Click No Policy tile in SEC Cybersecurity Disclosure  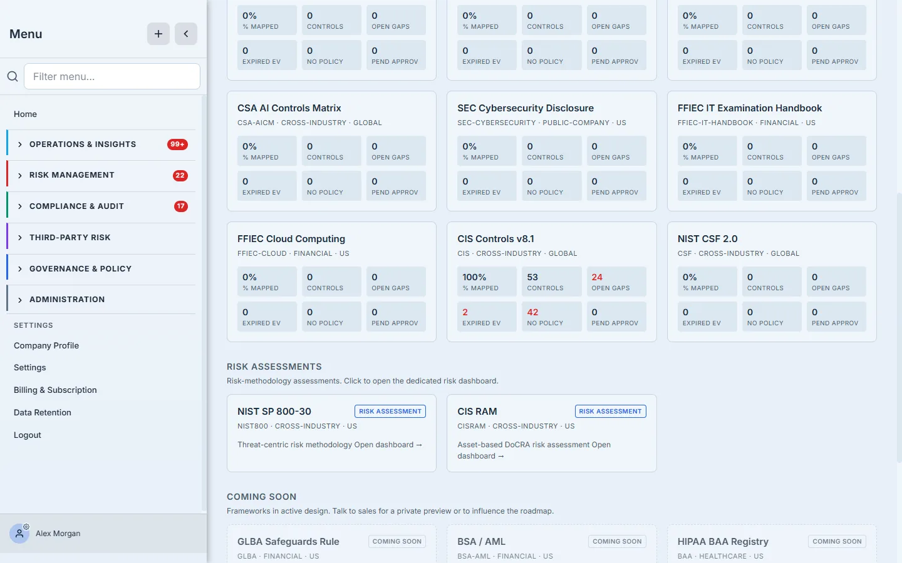coord(551,186)
